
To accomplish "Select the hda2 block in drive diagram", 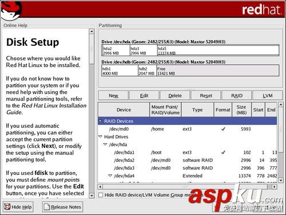I will click(116, 50).
